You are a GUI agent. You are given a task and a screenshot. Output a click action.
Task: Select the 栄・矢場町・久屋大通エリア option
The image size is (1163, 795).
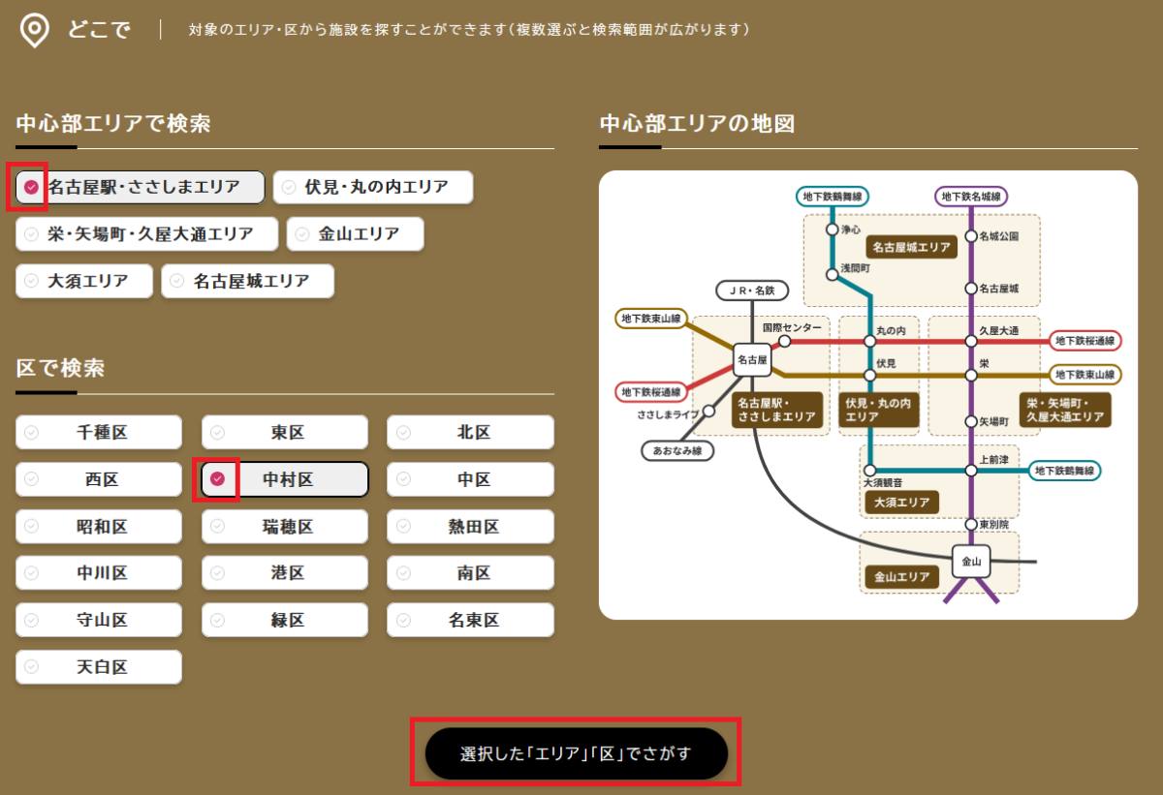[146, 234]
